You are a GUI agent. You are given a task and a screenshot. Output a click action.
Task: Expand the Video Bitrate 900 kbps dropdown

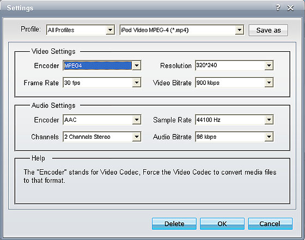pyautogui.click(x=269, y=83)
